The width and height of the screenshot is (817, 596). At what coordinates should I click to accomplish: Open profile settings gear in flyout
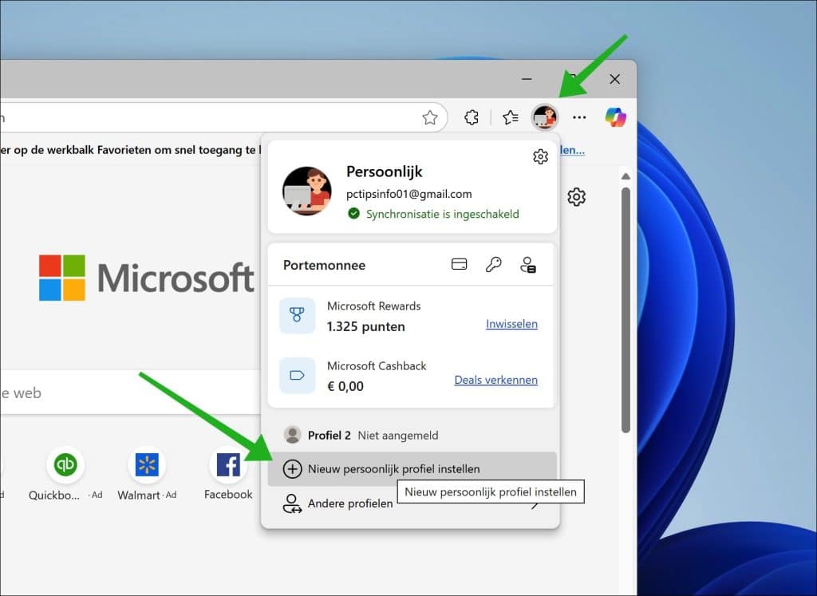click(x=540, y=156)
